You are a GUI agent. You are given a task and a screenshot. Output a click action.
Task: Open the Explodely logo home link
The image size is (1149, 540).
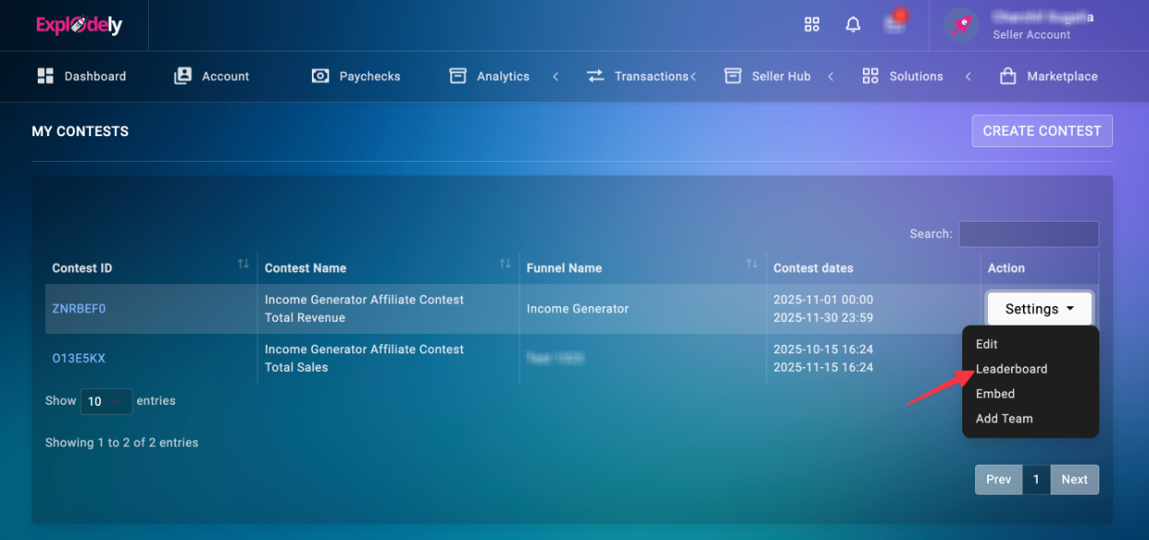[x=79, y=26]
